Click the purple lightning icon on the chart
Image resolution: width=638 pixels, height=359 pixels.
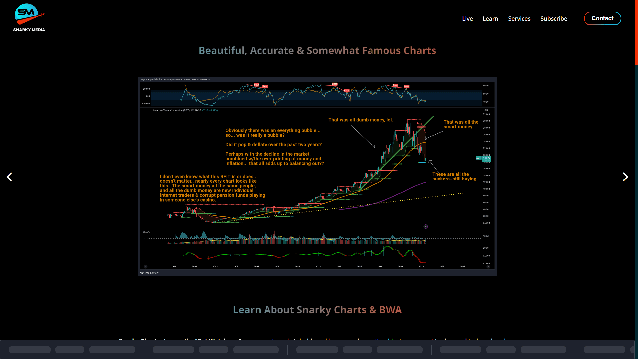(426, 227)
